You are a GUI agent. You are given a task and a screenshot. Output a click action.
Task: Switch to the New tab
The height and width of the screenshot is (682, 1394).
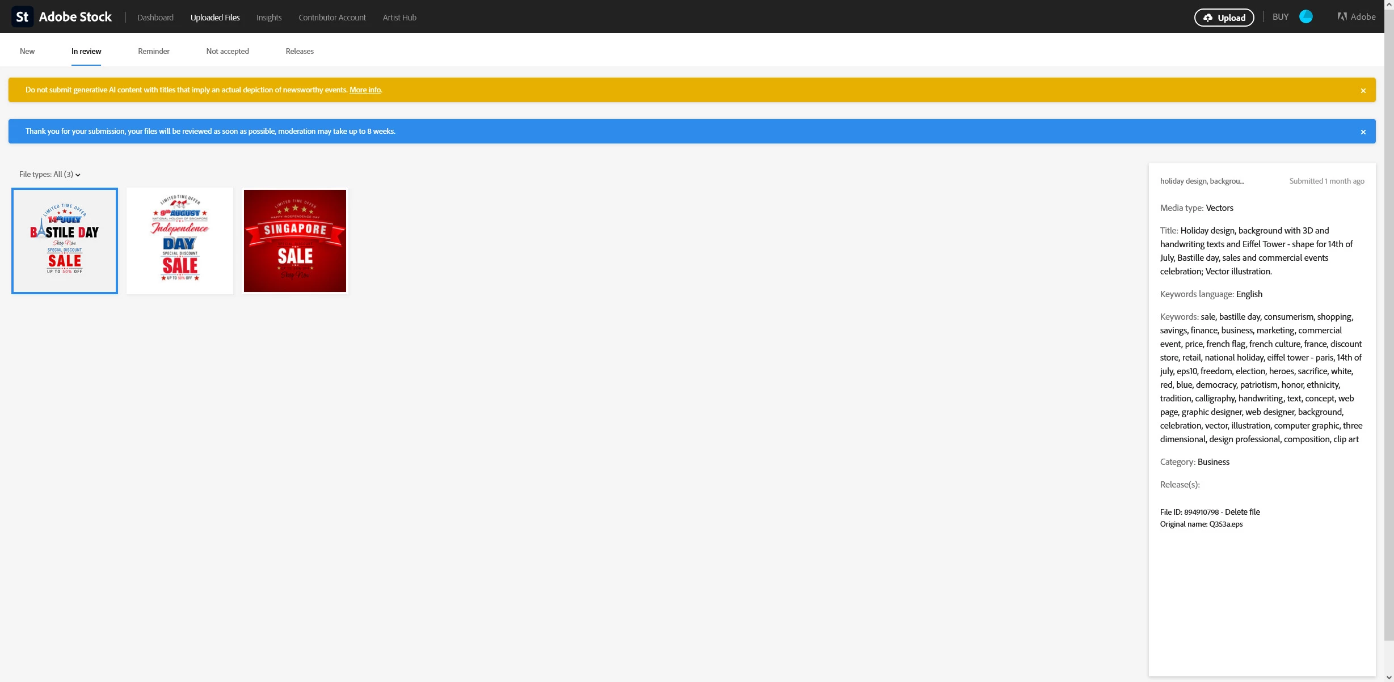tap(27, 51)
